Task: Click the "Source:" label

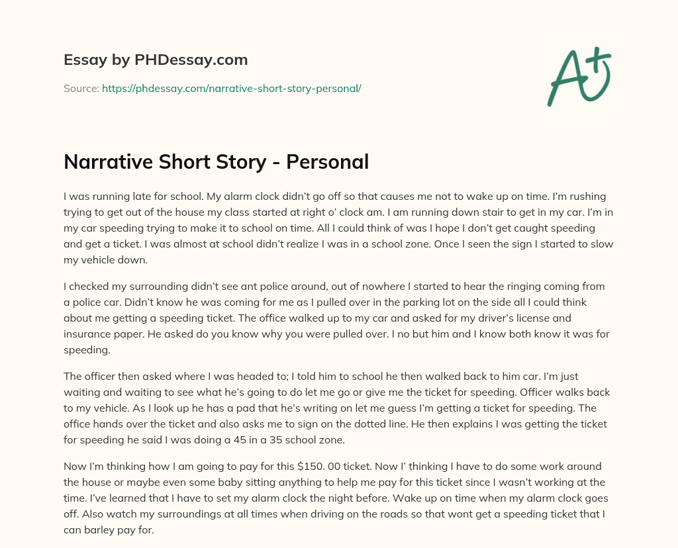Action: coord(81,88)
